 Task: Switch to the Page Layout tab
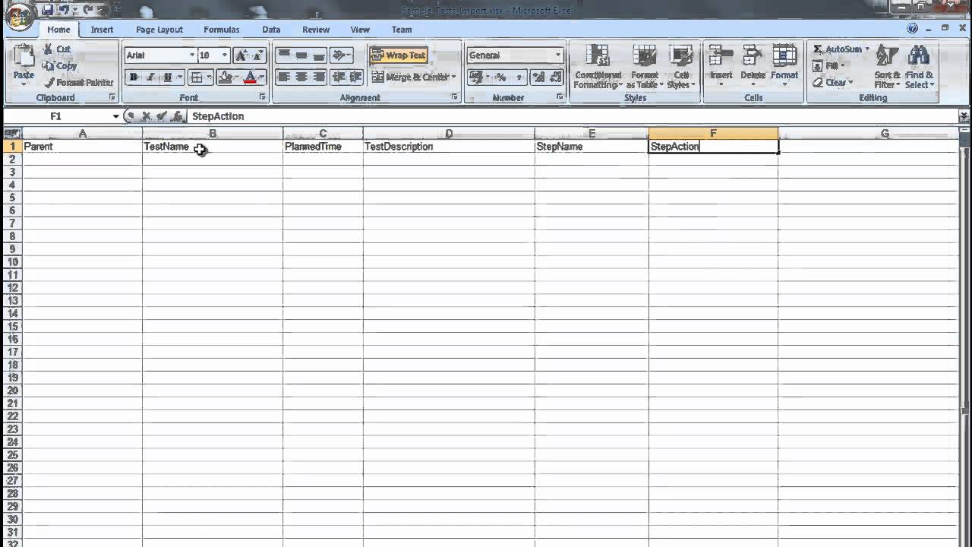pos(159,30)
